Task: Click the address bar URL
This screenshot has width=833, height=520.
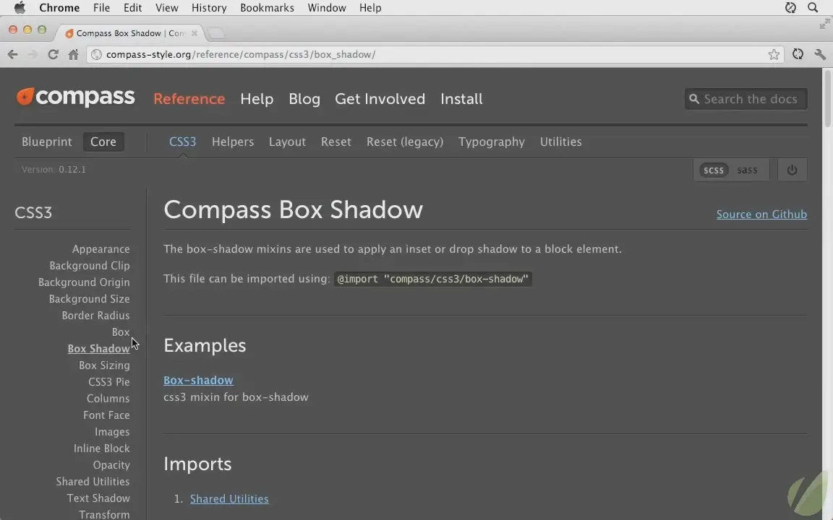Action: 241,55
